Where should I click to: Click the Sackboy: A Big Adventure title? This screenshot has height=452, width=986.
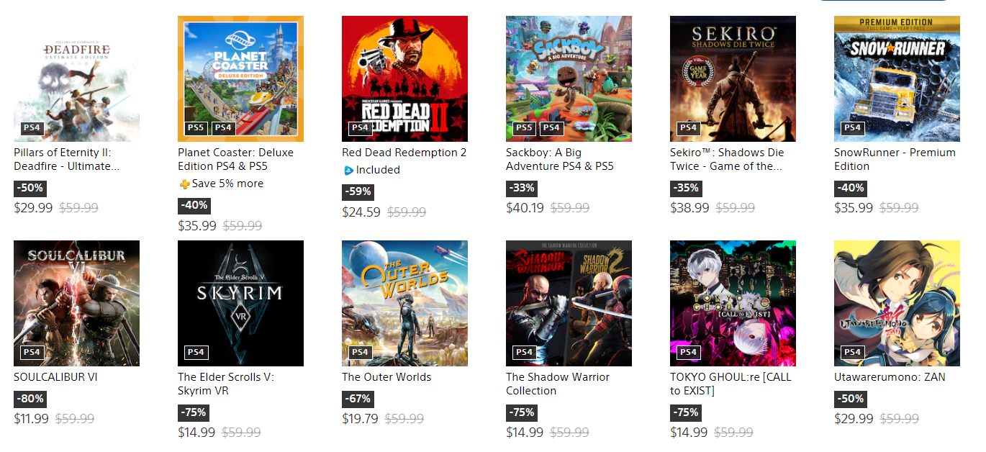coord(559,159)
